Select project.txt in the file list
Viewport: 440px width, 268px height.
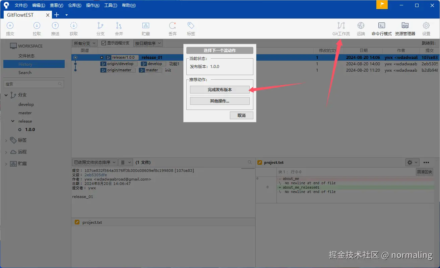163,222
